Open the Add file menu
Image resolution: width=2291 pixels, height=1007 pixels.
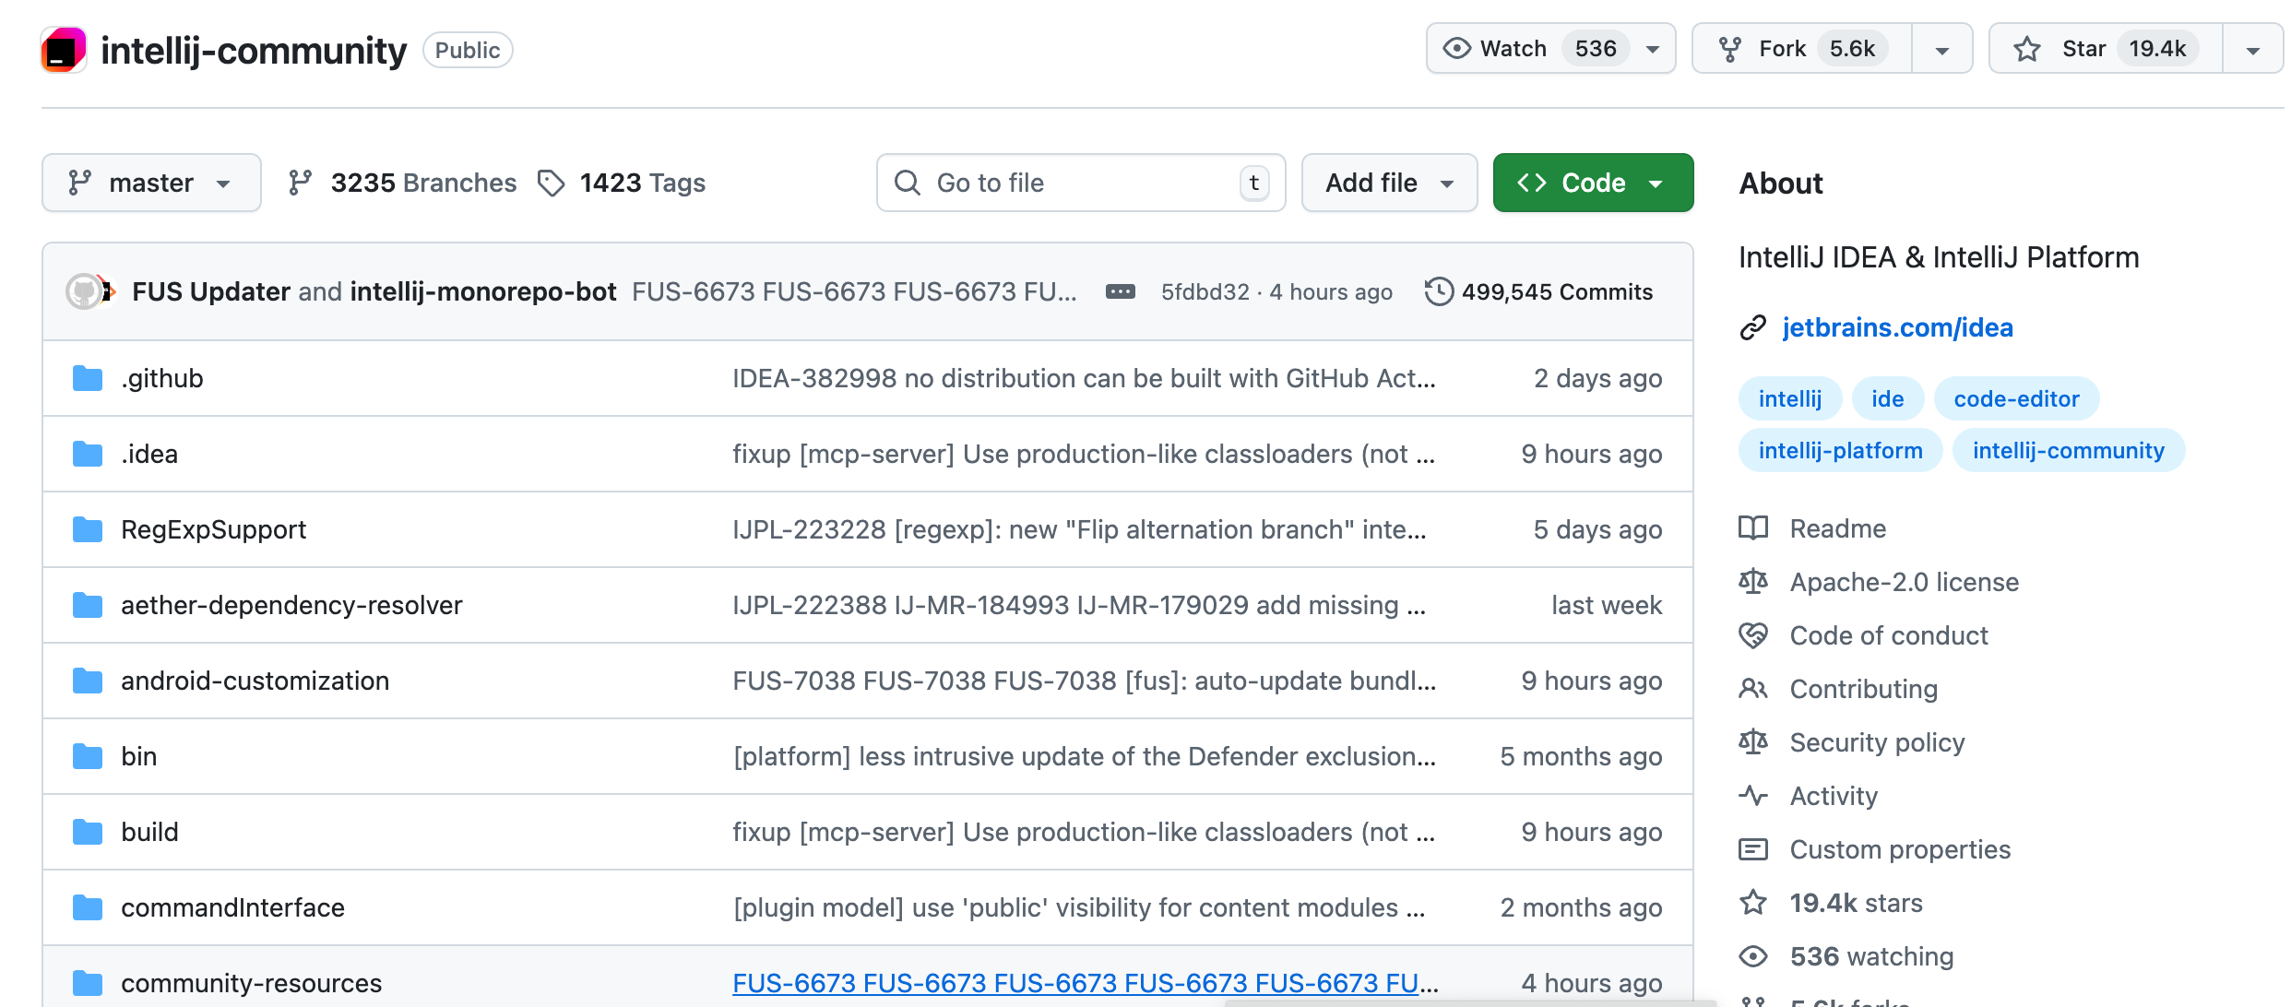click(x=1389, y=183)
